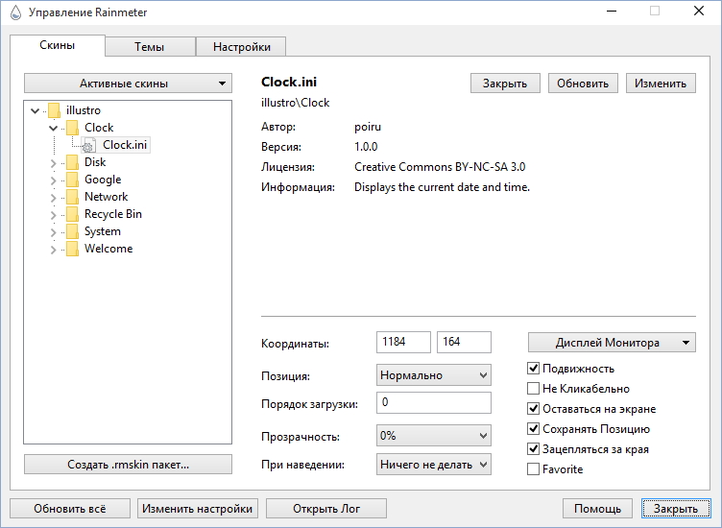The image size is (722, 528).
Task: Click the Y coordinate field 164
Action: [x=464, y=342]
